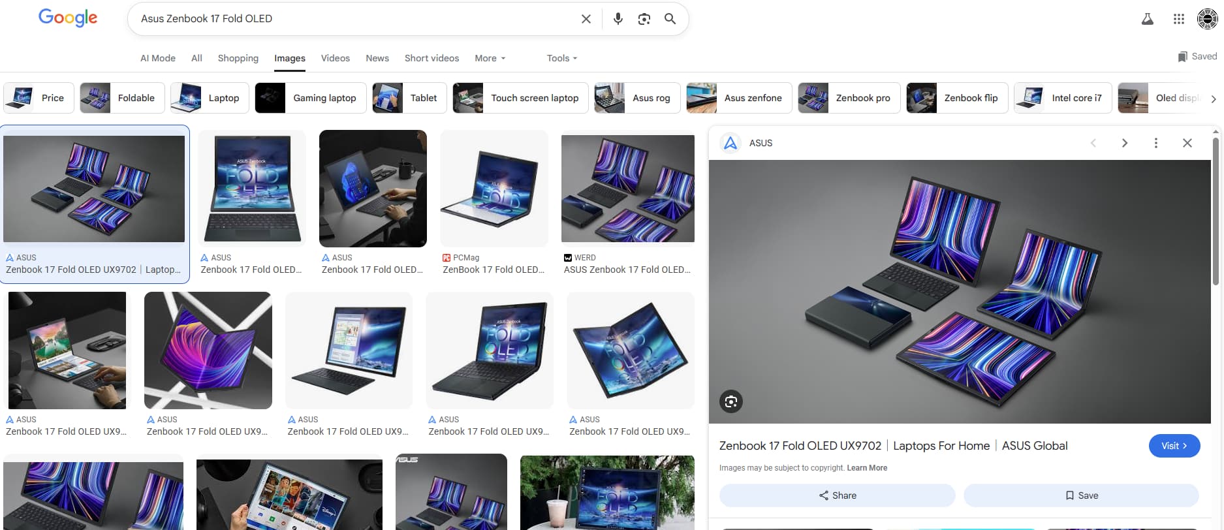Select the Asus zenfone filter chip
Image resolution: width=1224 pixels, height=530 pixels.
739,98
